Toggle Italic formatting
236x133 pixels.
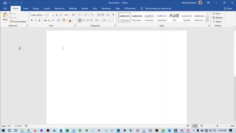tap(35, 20)
